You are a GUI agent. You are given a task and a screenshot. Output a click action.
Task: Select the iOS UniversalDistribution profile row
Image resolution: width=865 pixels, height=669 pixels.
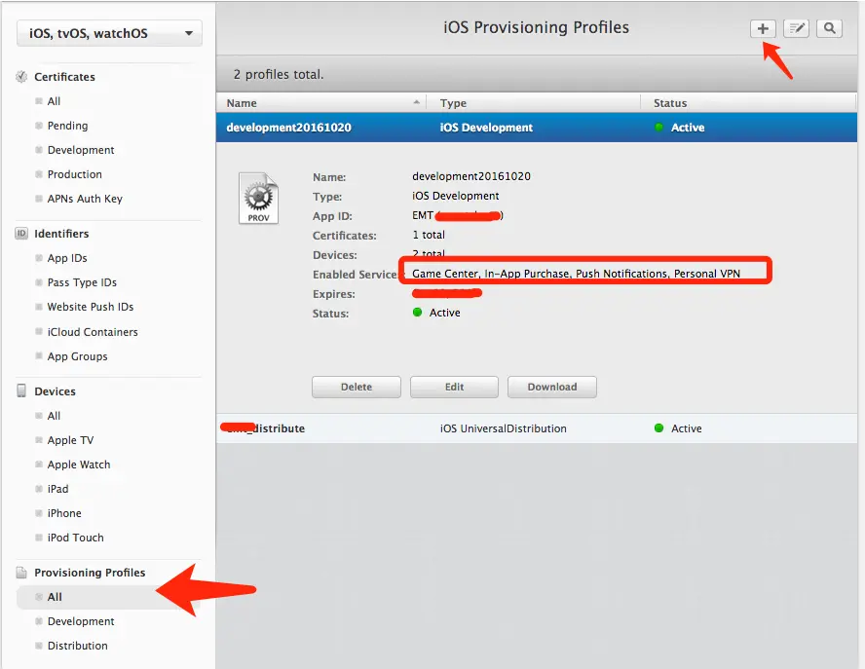(x=536, y=428)
